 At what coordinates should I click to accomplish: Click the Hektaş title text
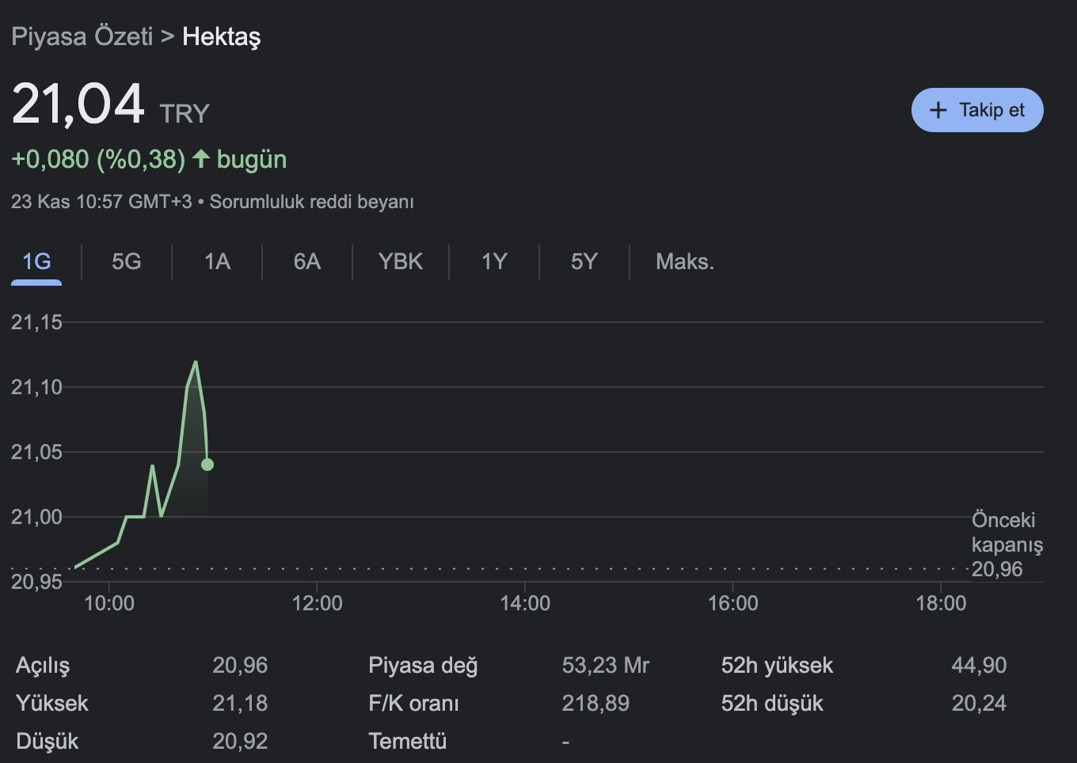click(x=221, y=36)
